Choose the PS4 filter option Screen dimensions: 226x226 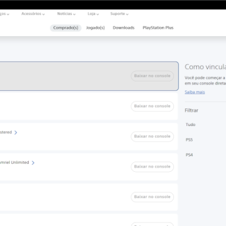(189, 155)
